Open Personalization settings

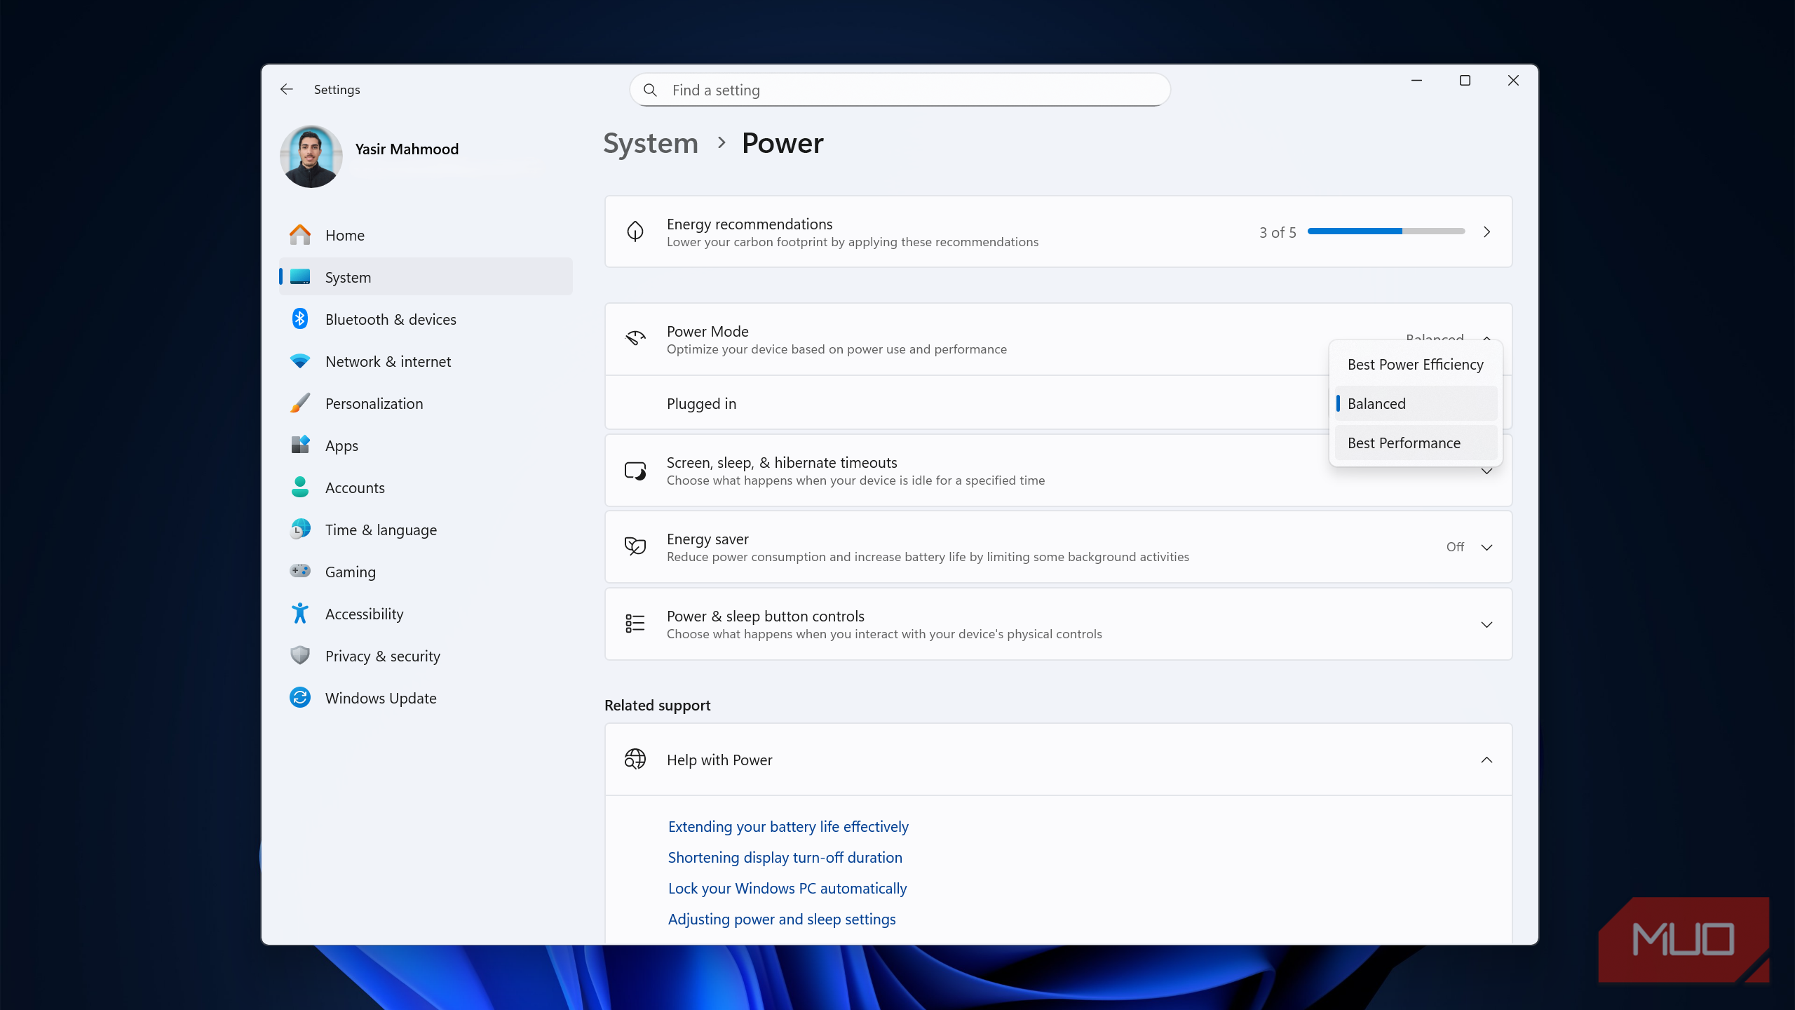click(x=426, y=403)
